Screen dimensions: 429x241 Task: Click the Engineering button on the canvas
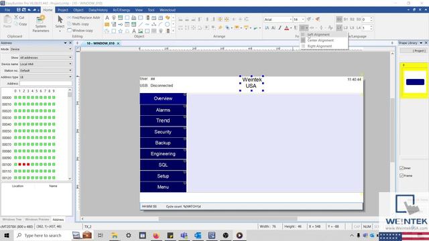tap(163, 154)
